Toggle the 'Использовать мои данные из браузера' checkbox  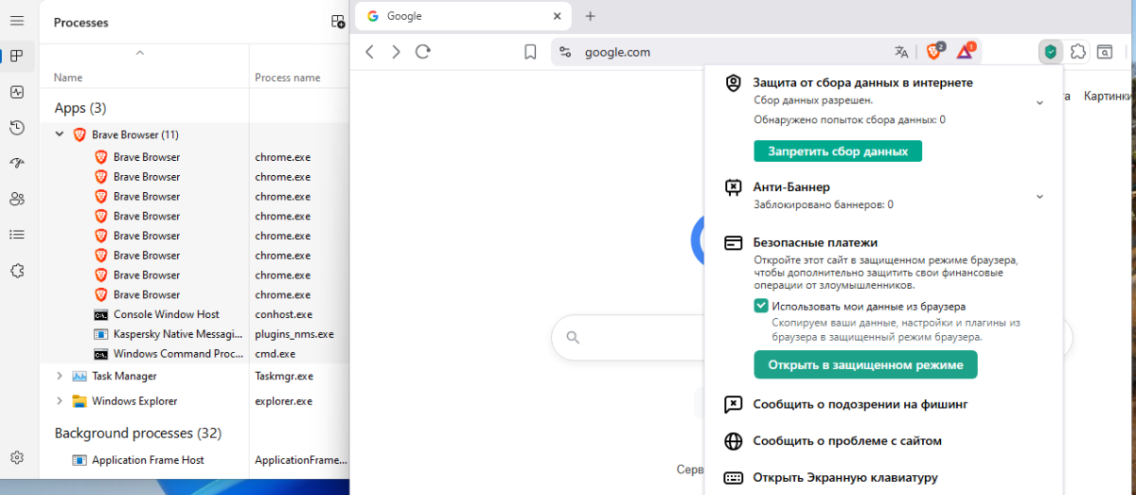[x=760, y=306]
